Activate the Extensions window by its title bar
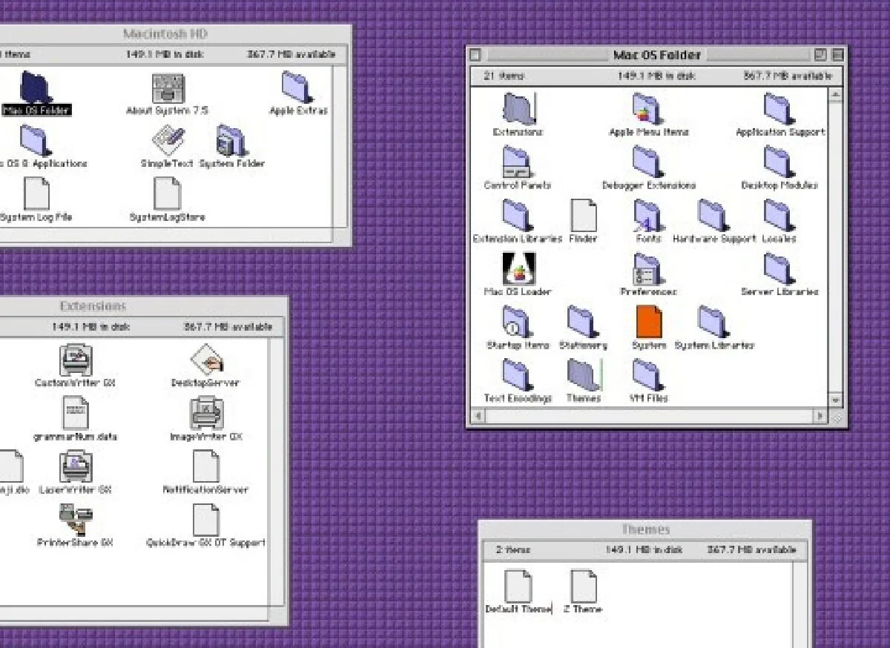The width and height of the screenshot is (890, 648). pyautogui.click(x=93, y=306)
